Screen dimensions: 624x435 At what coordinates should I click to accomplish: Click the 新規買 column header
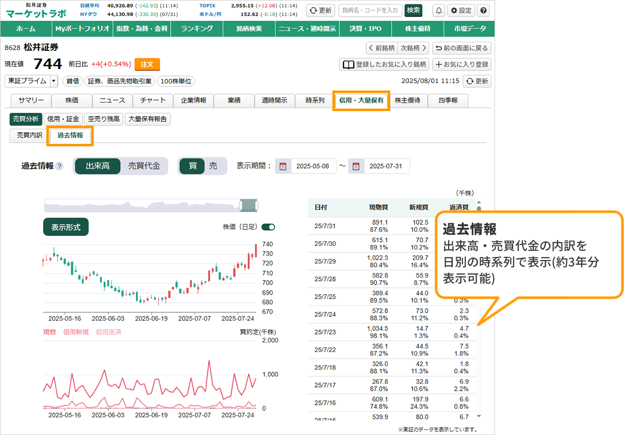[419, 207]
